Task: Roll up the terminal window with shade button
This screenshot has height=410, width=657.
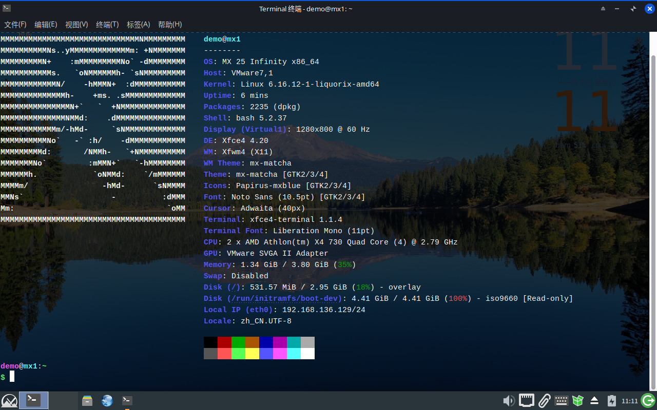Action: (603, 9)
